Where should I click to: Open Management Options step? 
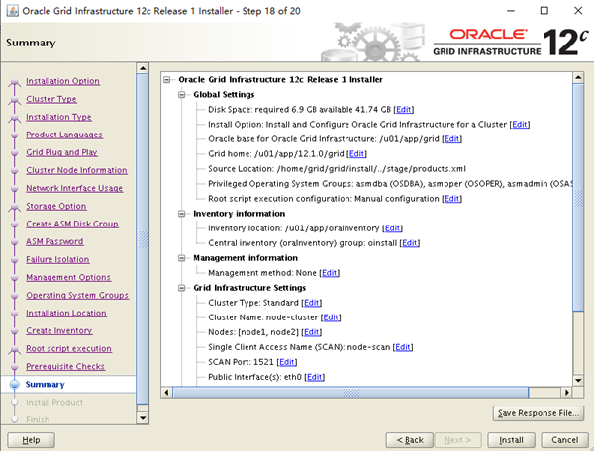point(68,277)
